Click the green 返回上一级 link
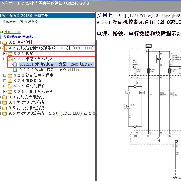Screen dimensions: 181x181 click(12, 32)
